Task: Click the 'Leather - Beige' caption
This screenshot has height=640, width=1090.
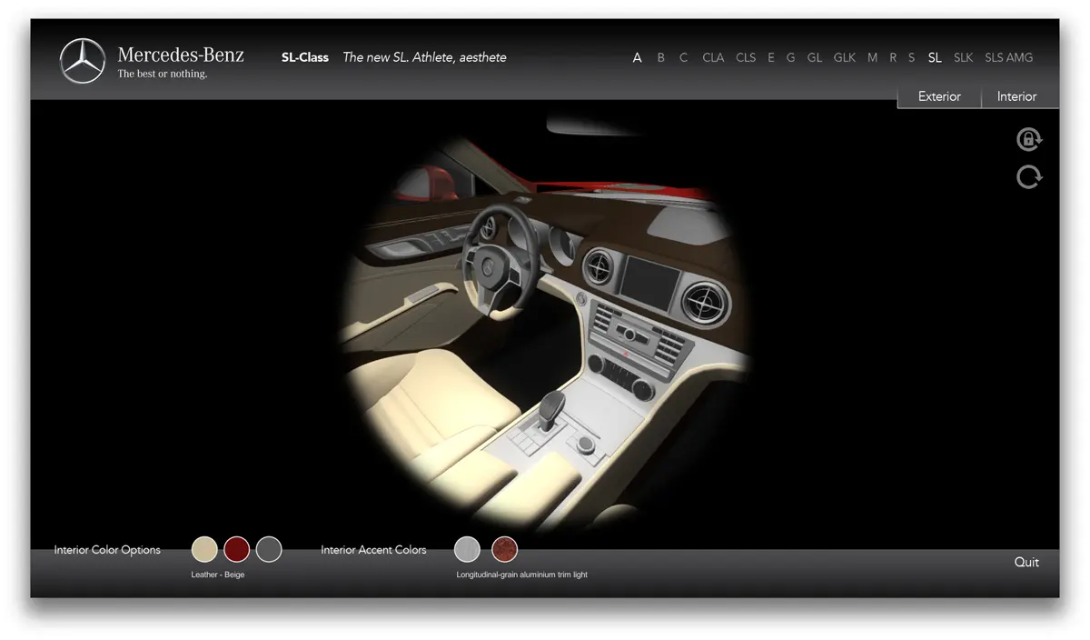Action: pos(218,575)
